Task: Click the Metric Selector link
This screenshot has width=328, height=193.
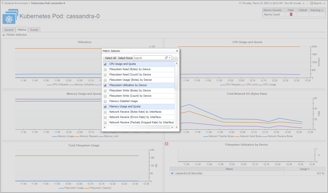Action: [16, 35]
